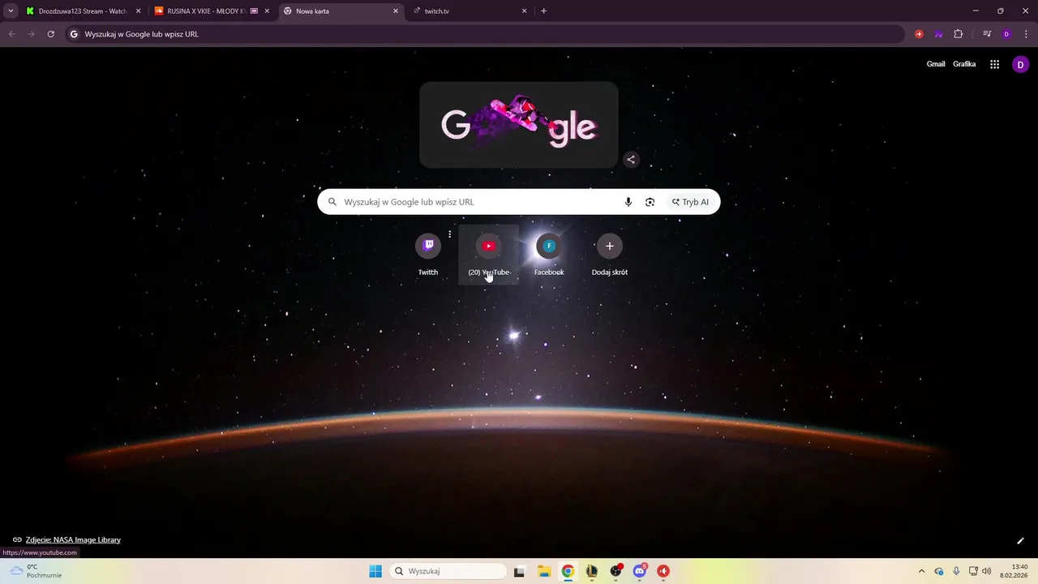
Task: Open the NASA Image Library photo link
Action: coord(73,539)
